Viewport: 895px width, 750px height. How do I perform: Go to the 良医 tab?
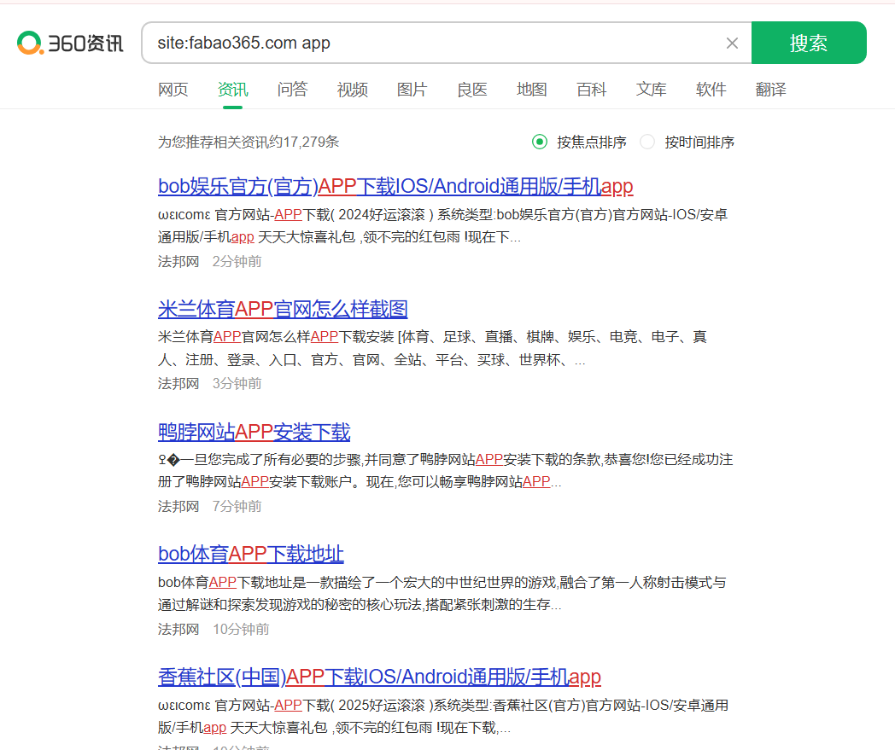(x=472, y=90)
